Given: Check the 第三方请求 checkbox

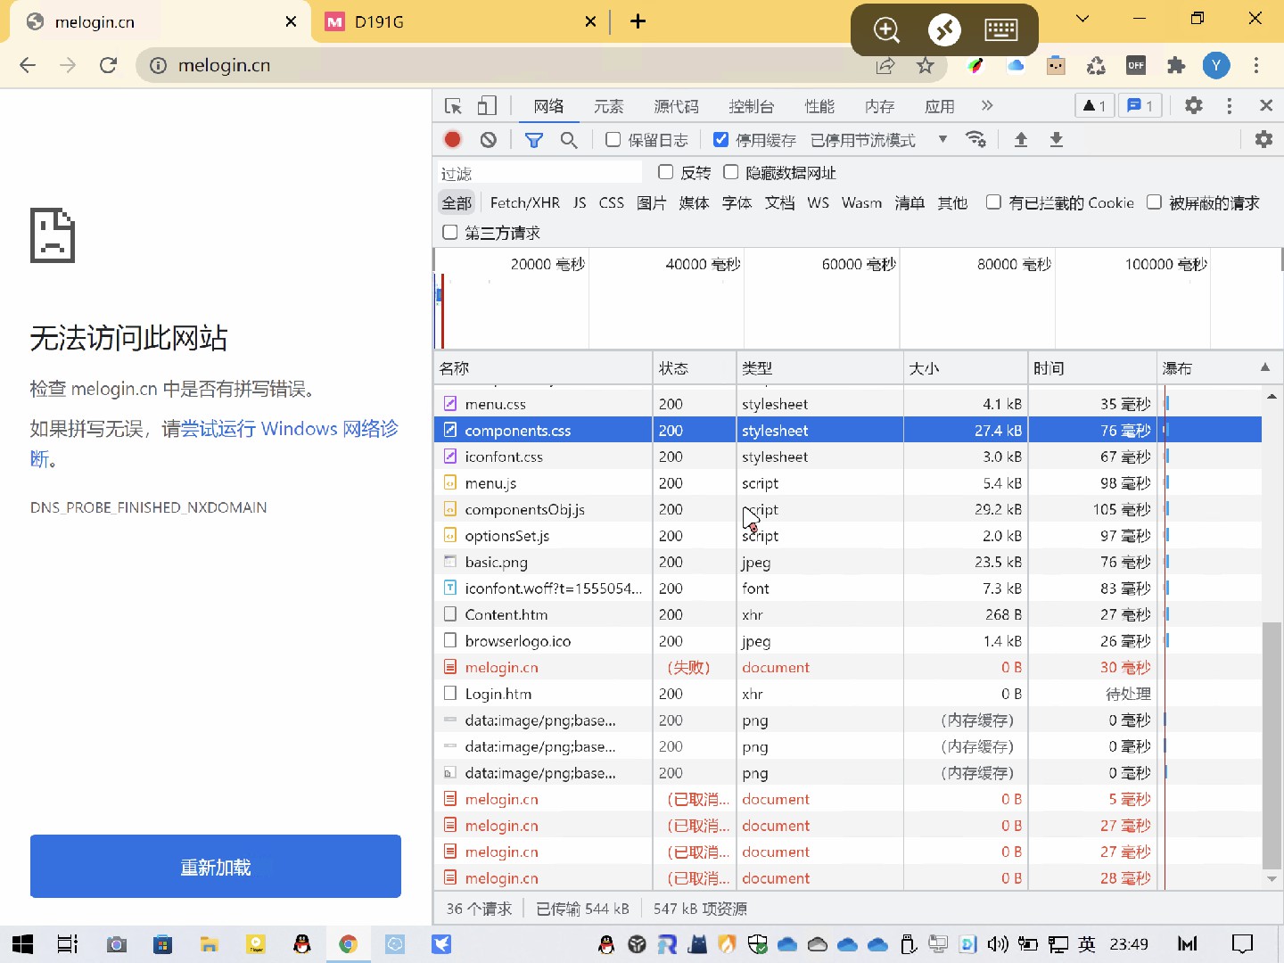Looking at the screenshot, I should click(x=450, y=232).
